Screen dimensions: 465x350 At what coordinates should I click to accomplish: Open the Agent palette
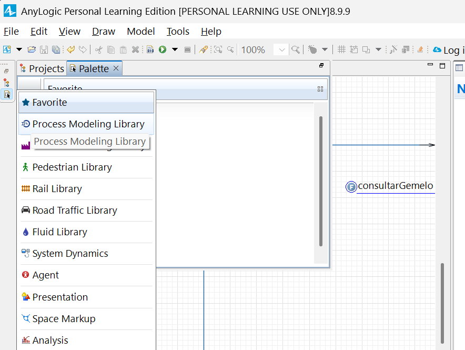pyautogui.click(x=86, y=275)
